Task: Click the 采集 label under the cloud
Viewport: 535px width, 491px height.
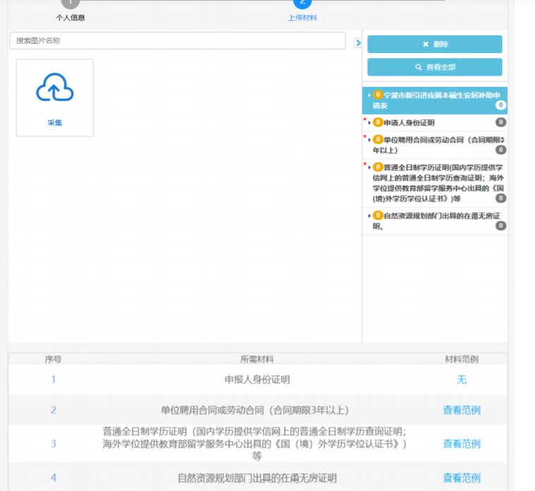Action: (x=54, y=123)
